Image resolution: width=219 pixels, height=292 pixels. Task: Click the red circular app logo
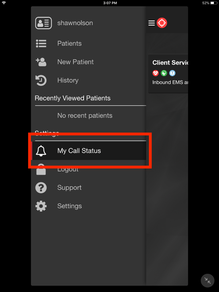162,23
